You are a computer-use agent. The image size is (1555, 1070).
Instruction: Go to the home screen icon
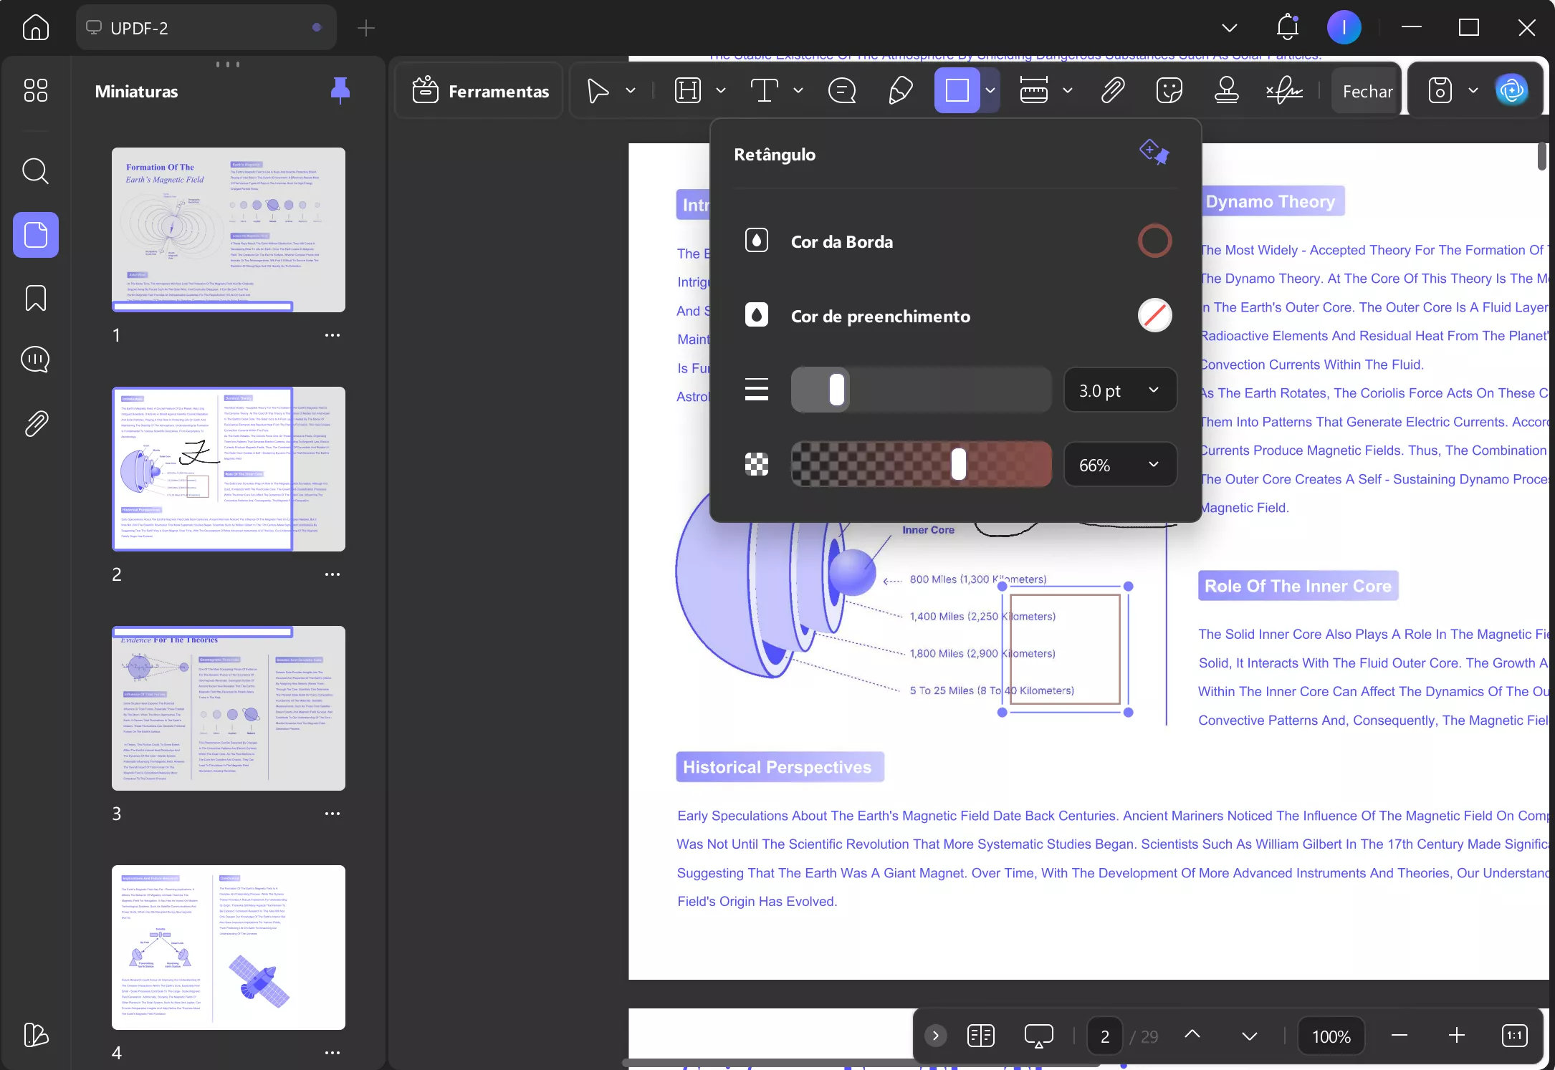pyautogui.click(x=35, y=28)
